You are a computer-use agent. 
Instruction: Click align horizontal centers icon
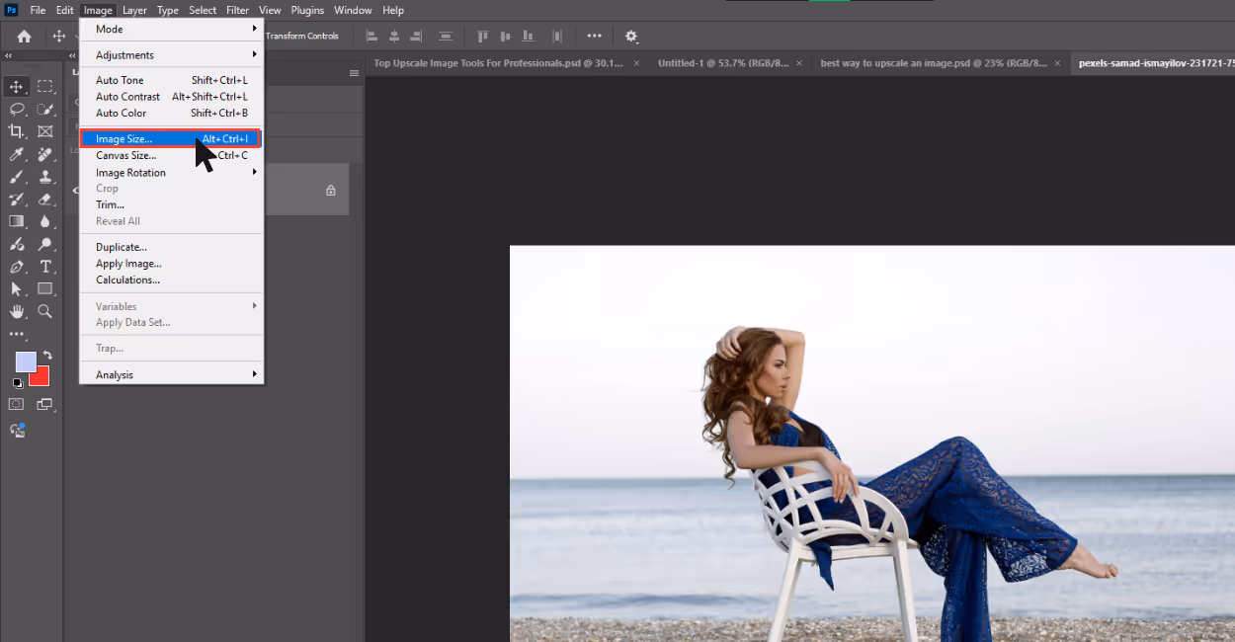point(394,36)
